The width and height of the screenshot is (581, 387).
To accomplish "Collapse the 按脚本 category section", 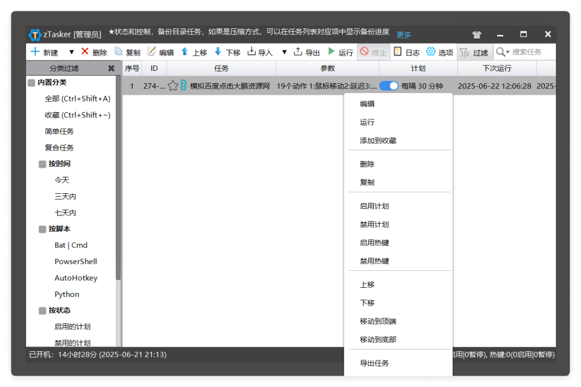I will [x=43, y=229].
